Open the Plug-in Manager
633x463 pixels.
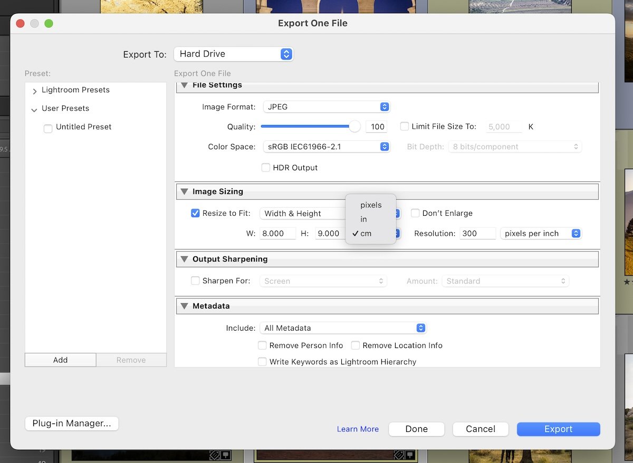(71, 423)
